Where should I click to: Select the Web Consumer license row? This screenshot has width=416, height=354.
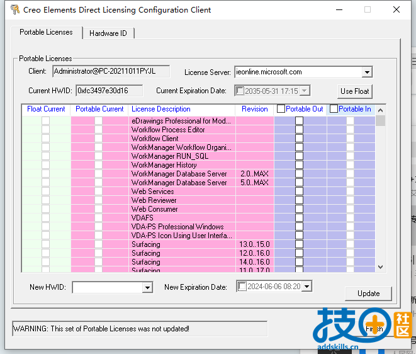[198, 208]
